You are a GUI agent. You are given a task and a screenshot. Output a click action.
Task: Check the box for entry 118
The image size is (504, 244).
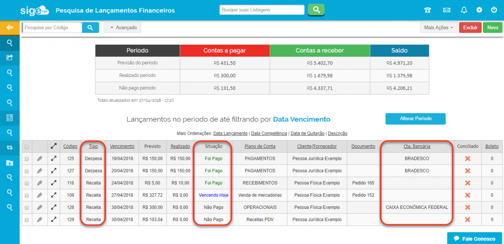27,183
